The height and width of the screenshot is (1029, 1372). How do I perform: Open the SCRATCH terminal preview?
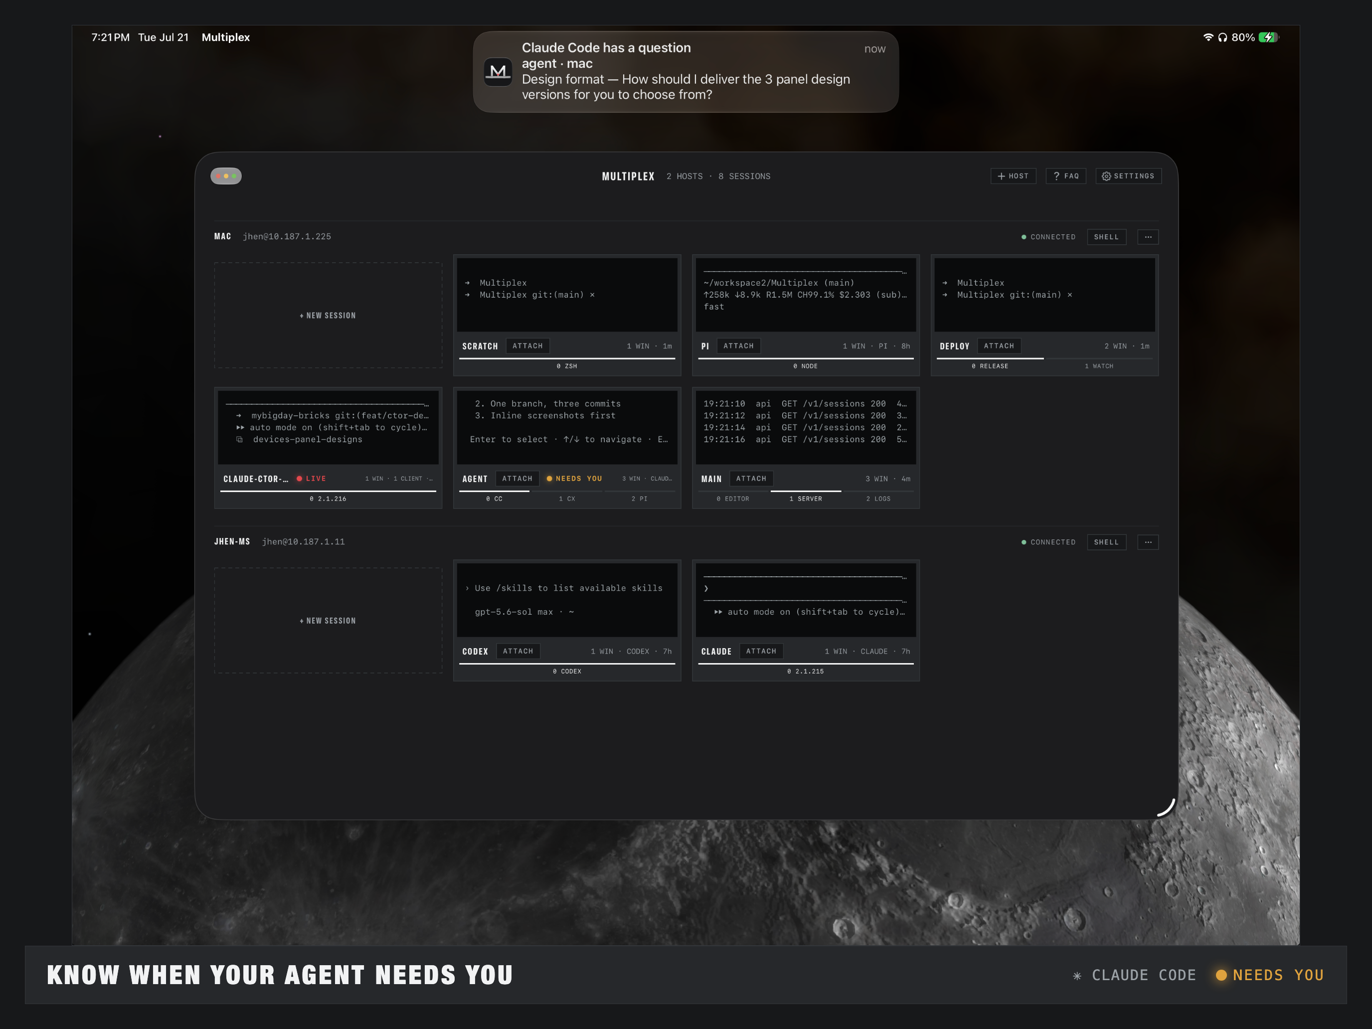(x=567, y=295)
